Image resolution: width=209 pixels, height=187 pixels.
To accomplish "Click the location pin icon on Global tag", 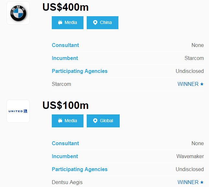I will 95,121.
